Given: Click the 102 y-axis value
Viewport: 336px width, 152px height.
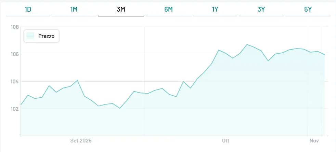Looking at the screenshot, I should 14,109.
